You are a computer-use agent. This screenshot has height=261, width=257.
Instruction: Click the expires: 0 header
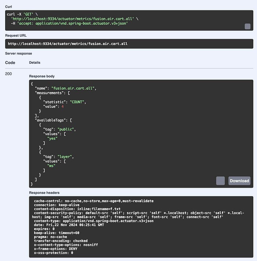coord(44,229)
